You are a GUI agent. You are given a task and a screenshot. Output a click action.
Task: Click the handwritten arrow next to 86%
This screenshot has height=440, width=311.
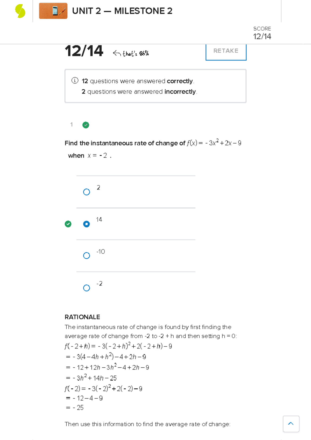click(117, 53)
